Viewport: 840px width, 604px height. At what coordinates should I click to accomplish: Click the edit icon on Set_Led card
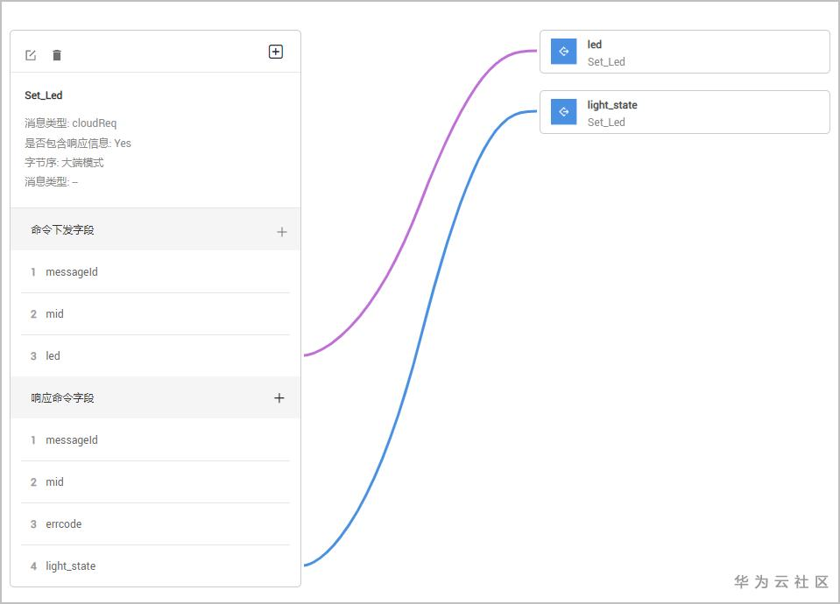click(31, 55)
